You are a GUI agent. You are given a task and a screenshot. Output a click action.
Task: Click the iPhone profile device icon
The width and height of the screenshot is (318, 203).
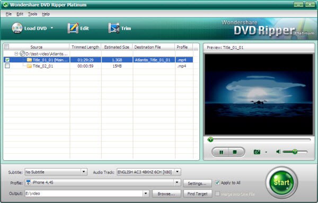tap(29, 182)
